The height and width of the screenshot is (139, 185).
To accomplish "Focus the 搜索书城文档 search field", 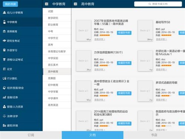I will click(158, 4).
